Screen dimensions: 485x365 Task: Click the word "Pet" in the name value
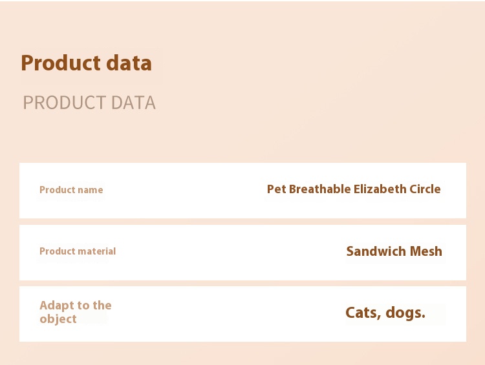pyautogui.click(x=276, y=189)
